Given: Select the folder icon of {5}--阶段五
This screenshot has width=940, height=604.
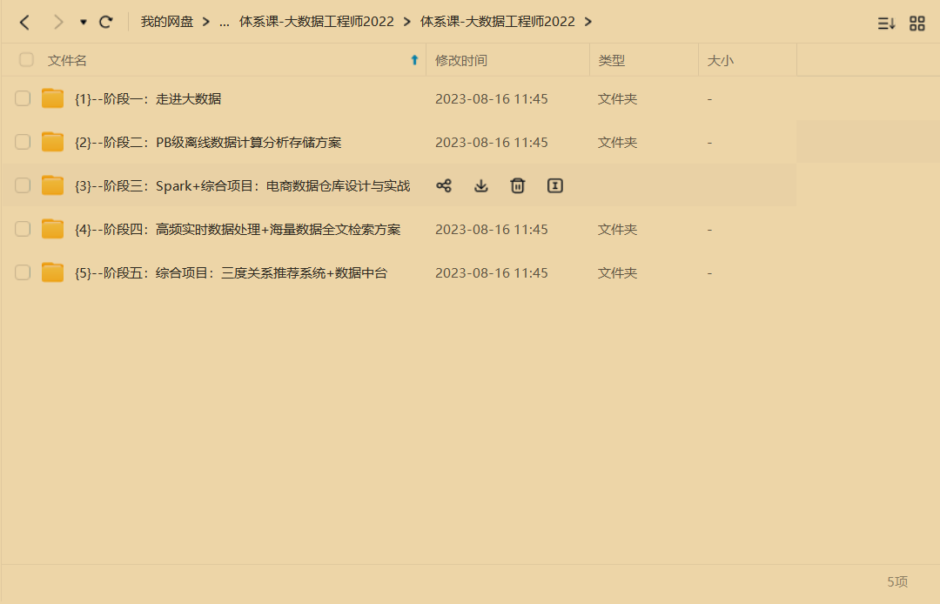Looking at the screenshot, I should pyautogui.click(x=53, y=272).
